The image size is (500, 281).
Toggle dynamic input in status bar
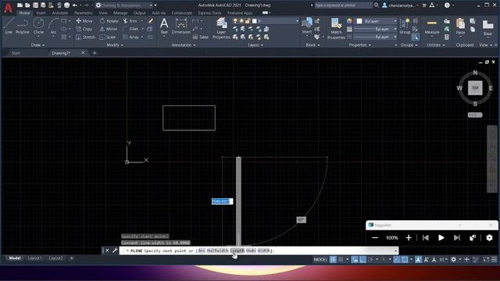pyautogui.click(x=355, y=260)
